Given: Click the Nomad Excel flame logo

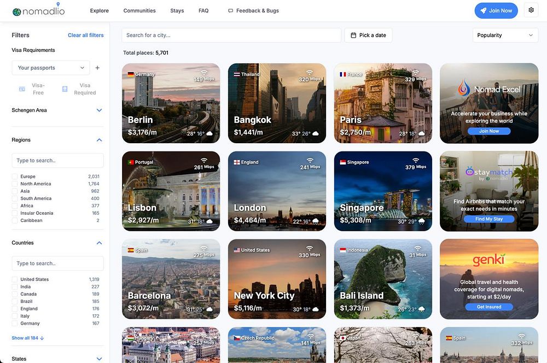Looking at the screenshot, I should point(464,87).
